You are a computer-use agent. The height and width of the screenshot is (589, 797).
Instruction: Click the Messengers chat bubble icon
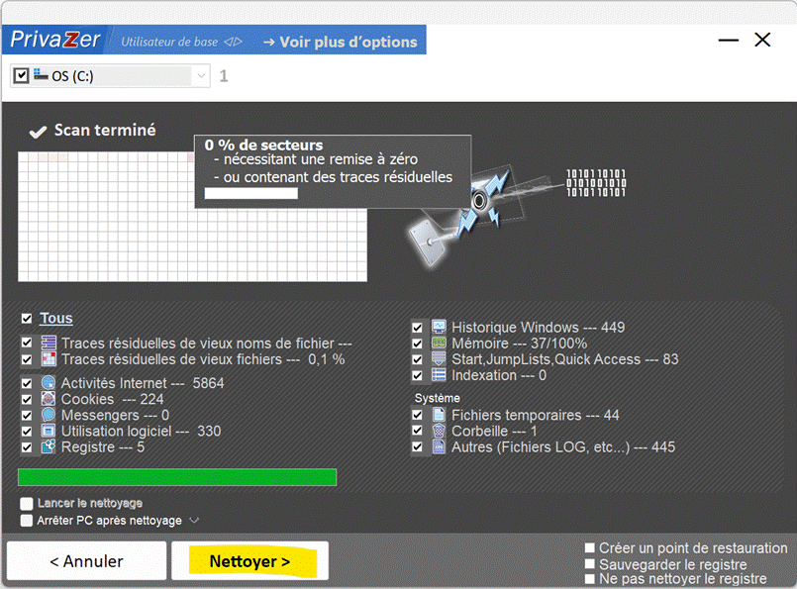point(49,415)
